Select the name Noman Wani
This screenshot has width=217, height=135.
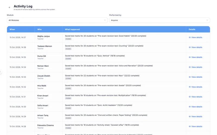pos(43,66)
